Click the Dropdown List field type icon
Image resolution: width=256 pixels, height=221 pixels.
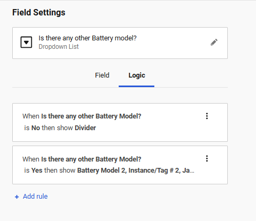click(26, 42)
